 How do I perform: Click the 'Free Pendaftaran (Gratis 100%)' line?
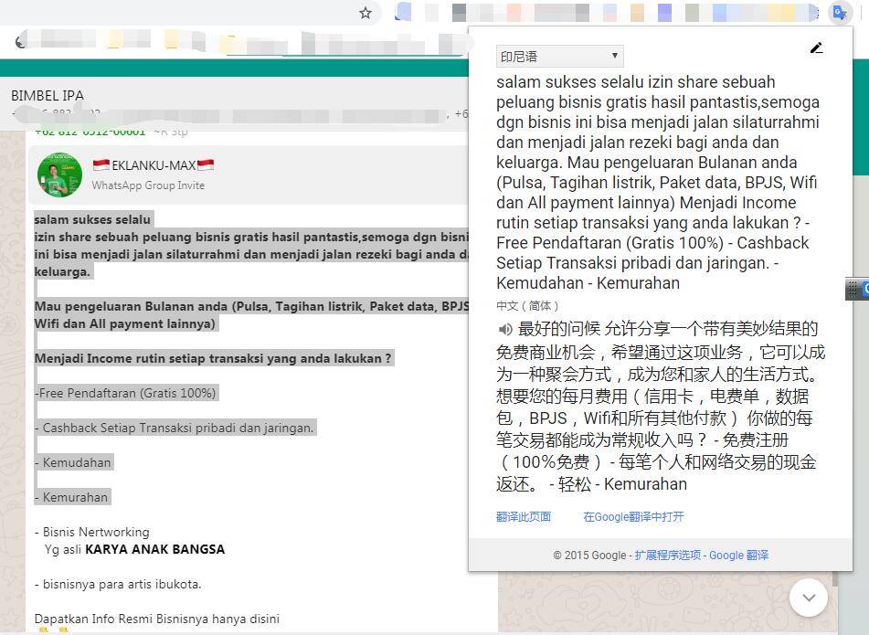[125, 393]
